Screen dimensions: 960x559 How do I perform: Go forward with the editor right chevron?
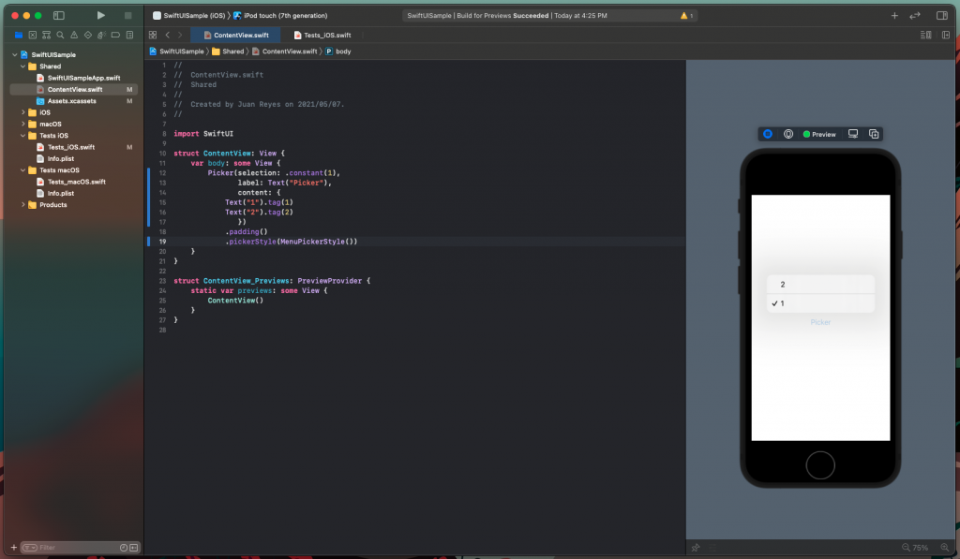pyautogui.click(x=180, y=35)
